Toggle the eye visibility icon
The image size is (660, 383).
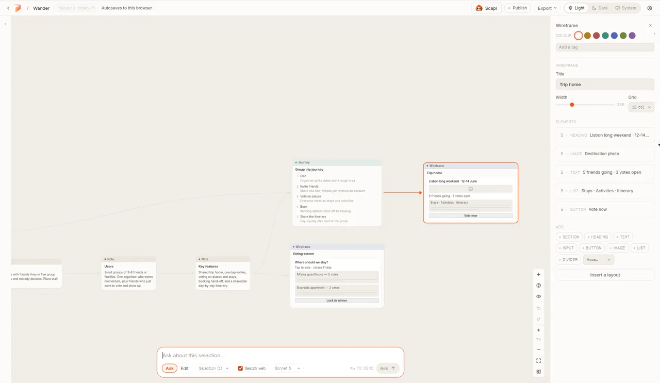[539, 296]
